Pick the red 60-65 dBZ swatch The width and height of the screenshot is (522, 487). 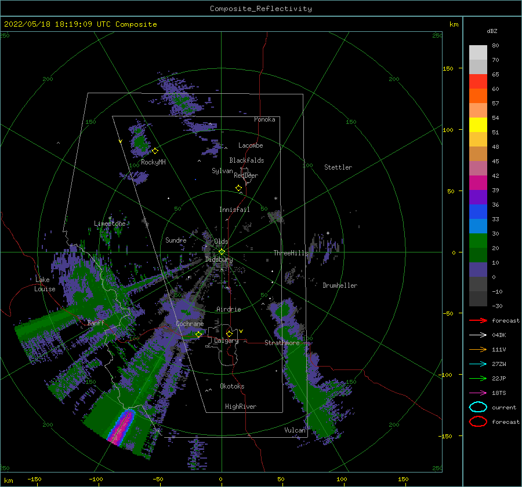(478, 81)
